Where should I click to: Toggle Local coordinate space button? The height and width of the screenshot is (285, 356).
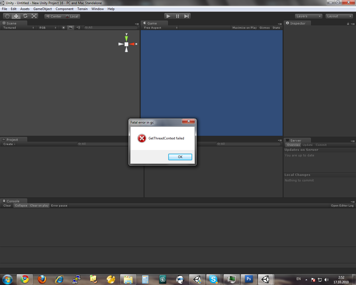tap(72, 16)
